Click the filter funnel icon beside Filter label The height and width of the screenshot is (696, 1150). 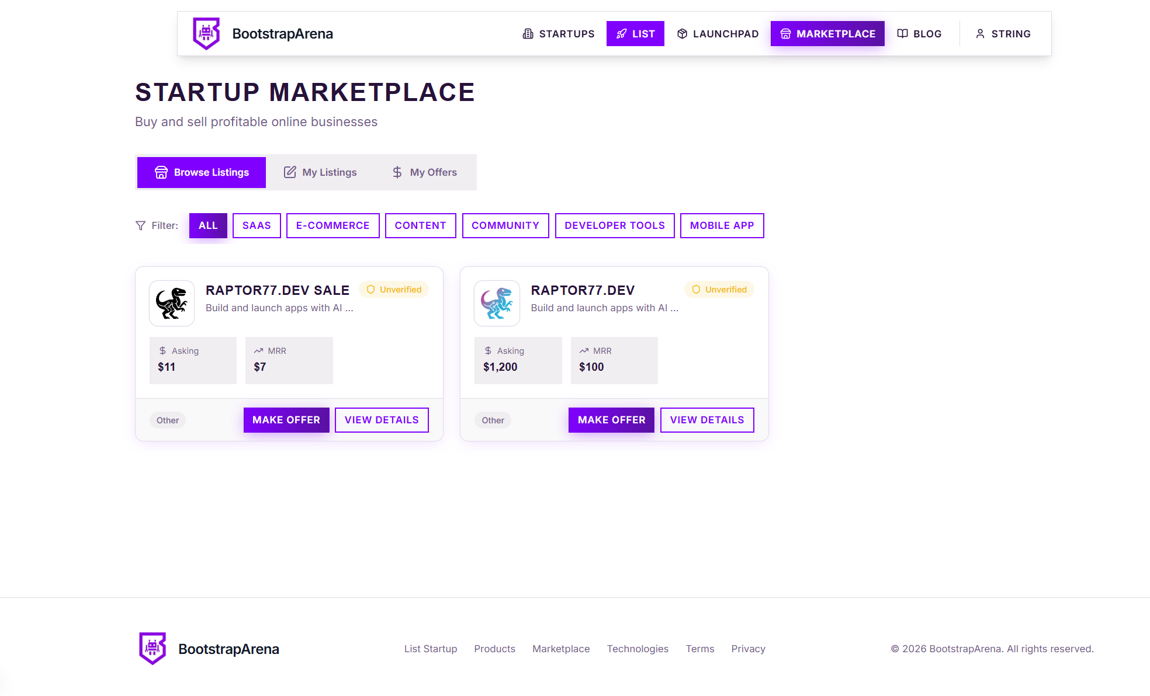click(x=140, y=225)
